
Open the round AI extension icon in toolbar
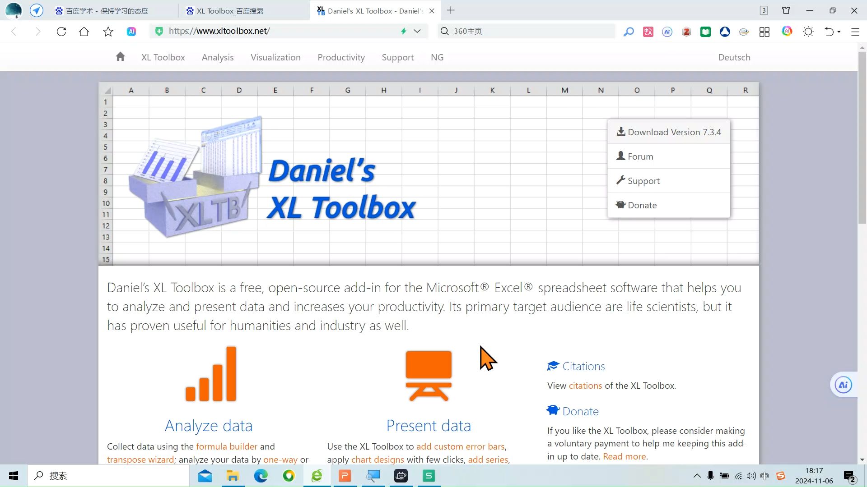(667, 32)
